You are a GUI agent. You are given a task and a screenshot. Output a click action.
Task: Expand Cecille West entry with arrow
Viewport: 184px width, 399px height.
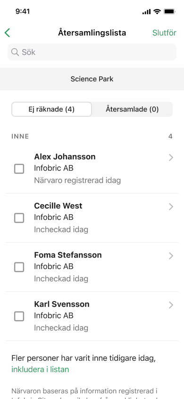171,207
